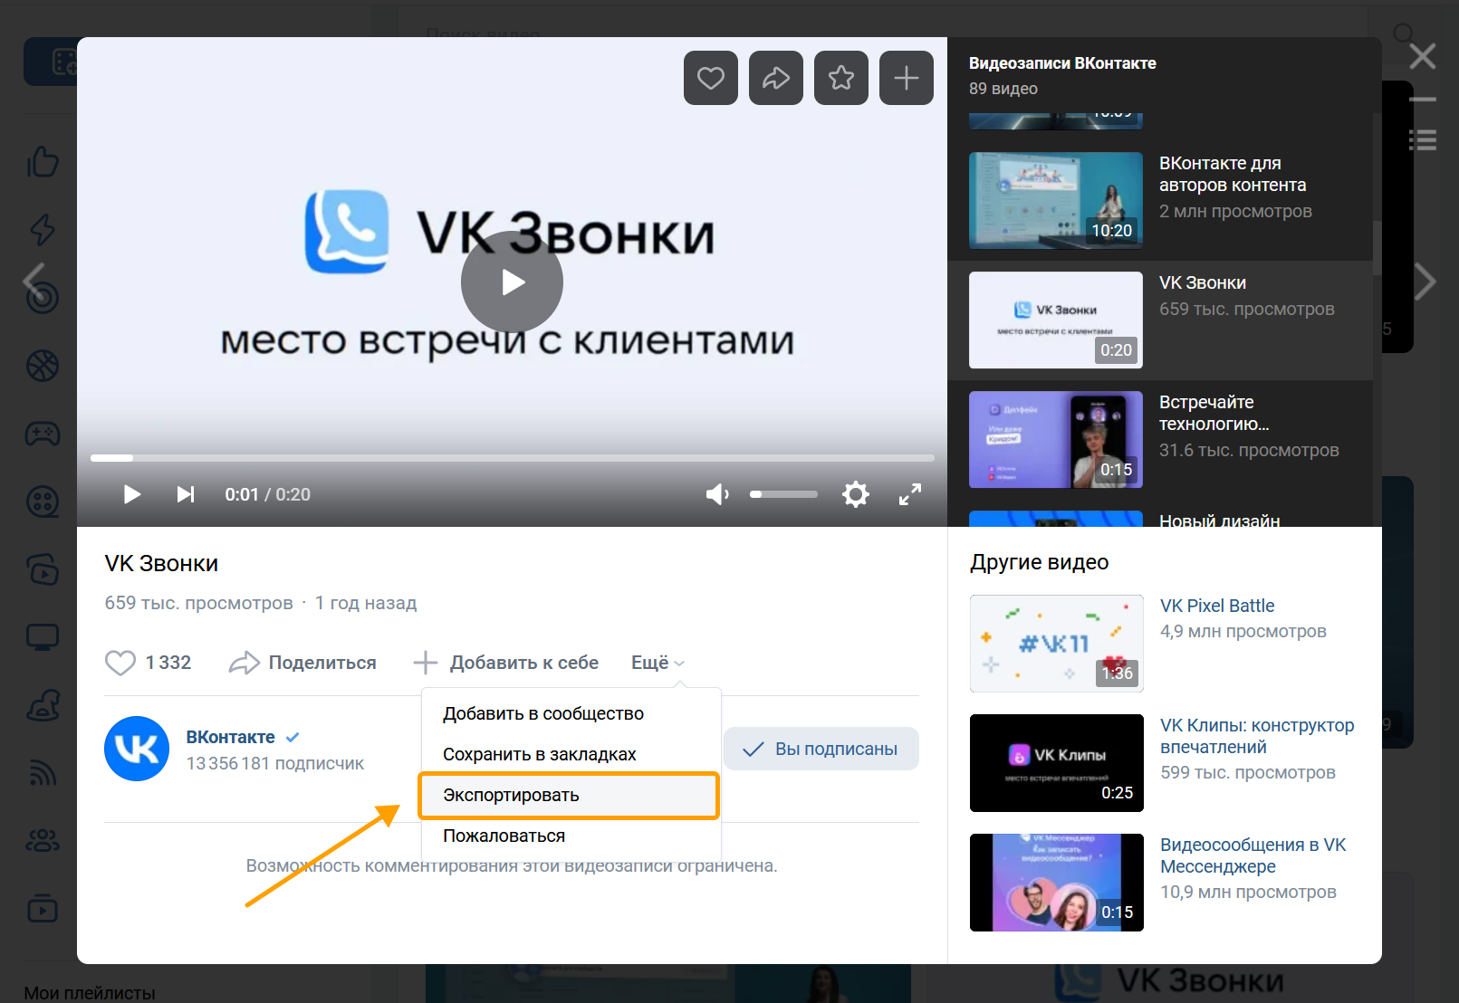The width and height of the screenshot is (1459, 1003).
Task: Click the basketball sports icon in the sidebar
Action: coord(43,366)
